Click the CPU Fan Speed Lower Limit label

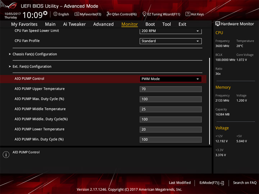point(37,31)
